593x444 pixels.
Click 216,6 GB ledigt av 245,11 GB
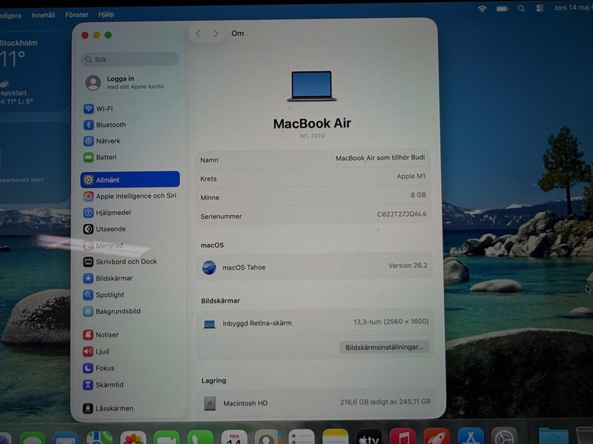pyautogui.click(x=385, y=402)
